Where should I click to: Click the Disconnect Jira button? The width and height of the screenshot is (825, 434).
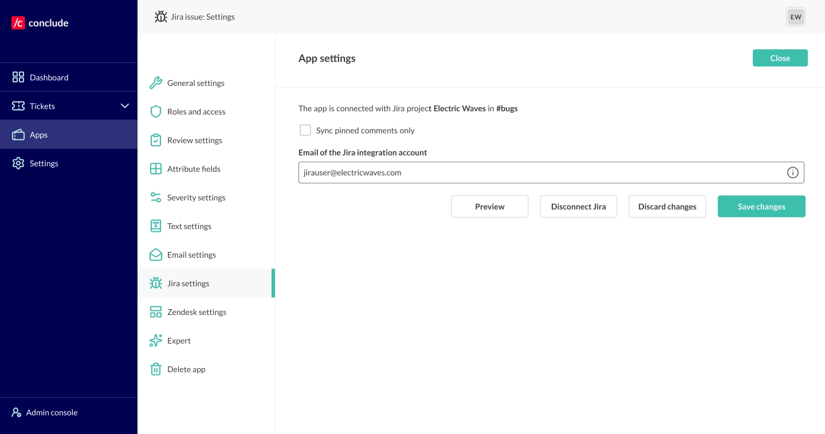click(578, 206)
